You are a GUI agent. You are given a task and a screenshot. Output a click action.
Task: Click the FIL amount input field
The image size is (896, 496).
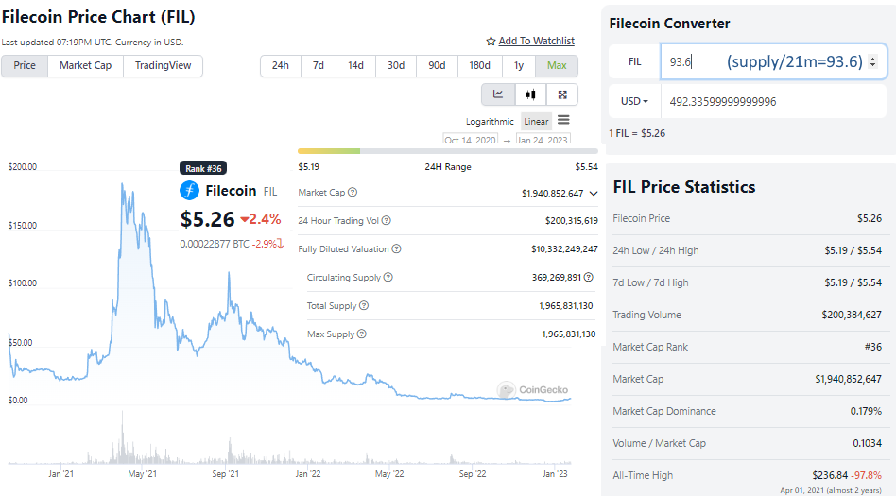point(774,61)
